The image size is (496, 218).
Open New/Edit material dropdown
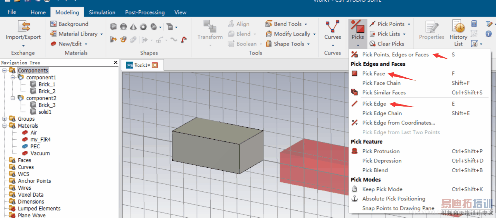click(x=69, y=44)
